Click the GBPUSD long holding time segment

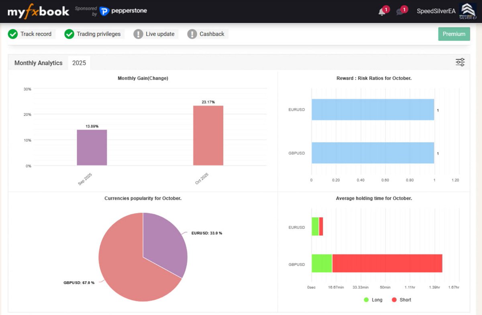click(x=322, y=263)
